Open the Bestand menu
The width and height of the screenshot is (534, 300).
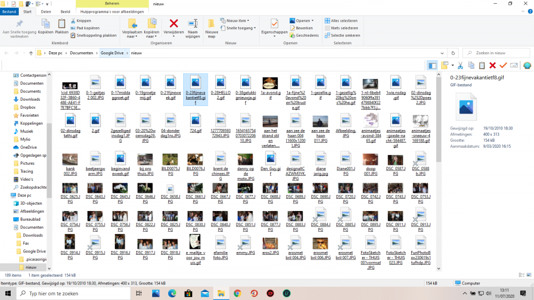click(9, 12)
